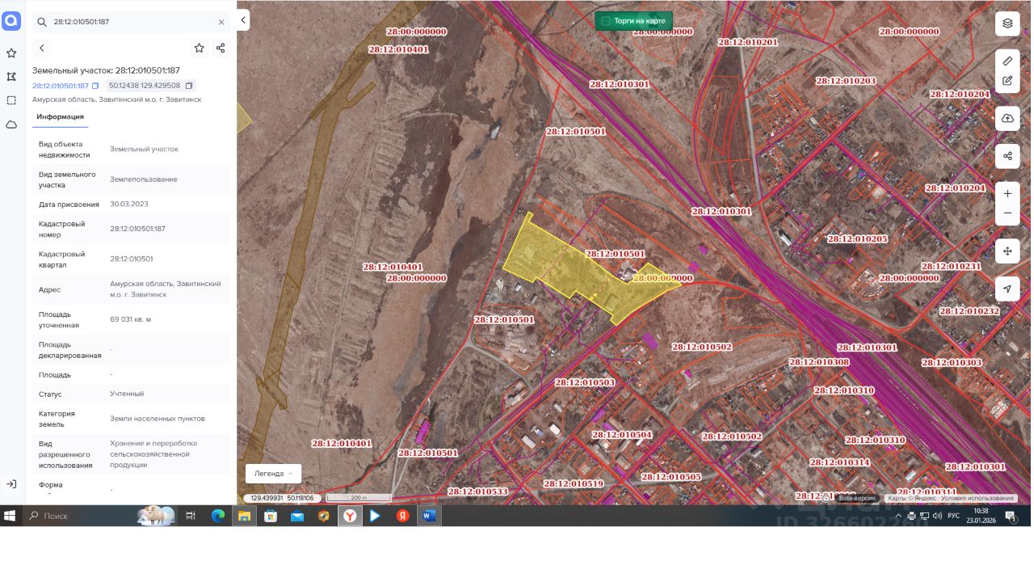
Task: Collapse the info panel with arrow
Action: tap(243, 20)
